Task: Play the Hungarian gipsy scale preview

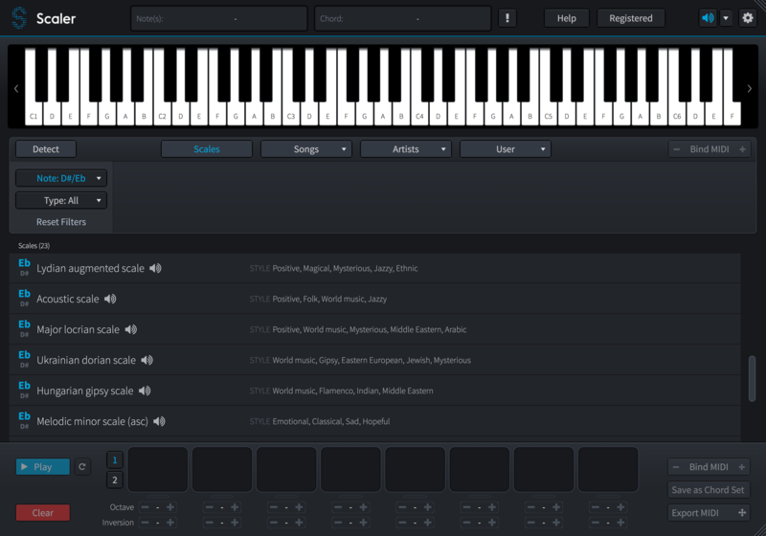Action: coord(145,391)
